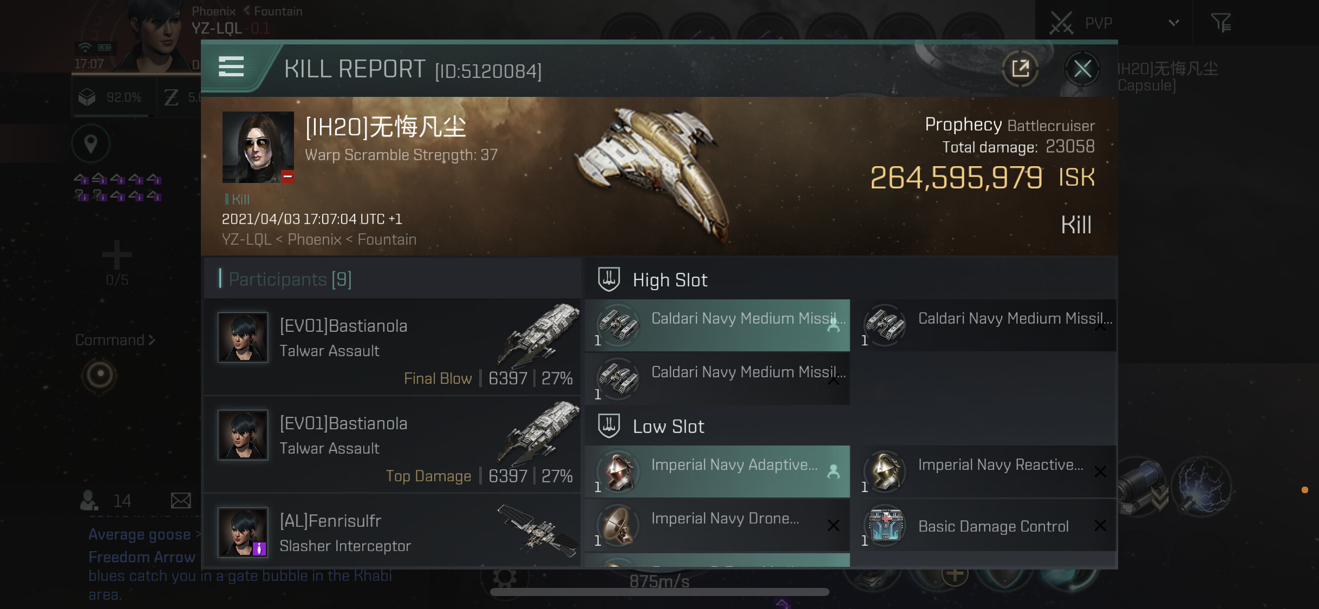Image resolution: width=1319 pixels, height=609 pixels.
Task: View the victim's character portrait
Action: (x=258, y=147)
